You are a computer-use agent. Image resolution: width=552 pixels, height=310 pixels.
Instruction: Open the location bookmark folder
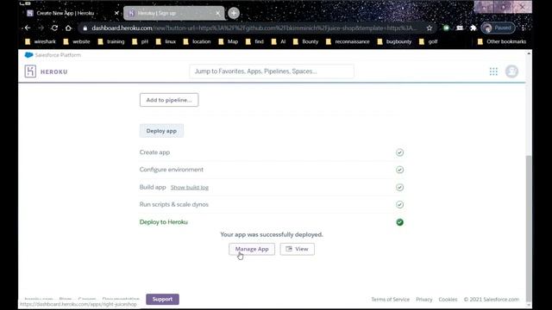tap(198, 41)
